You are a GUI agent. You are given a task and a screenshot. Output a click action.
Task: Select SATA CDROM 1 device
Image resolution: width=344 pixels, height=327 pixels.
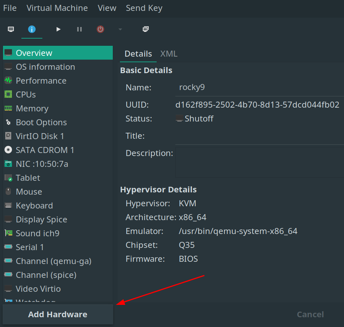tap(45, 150)
